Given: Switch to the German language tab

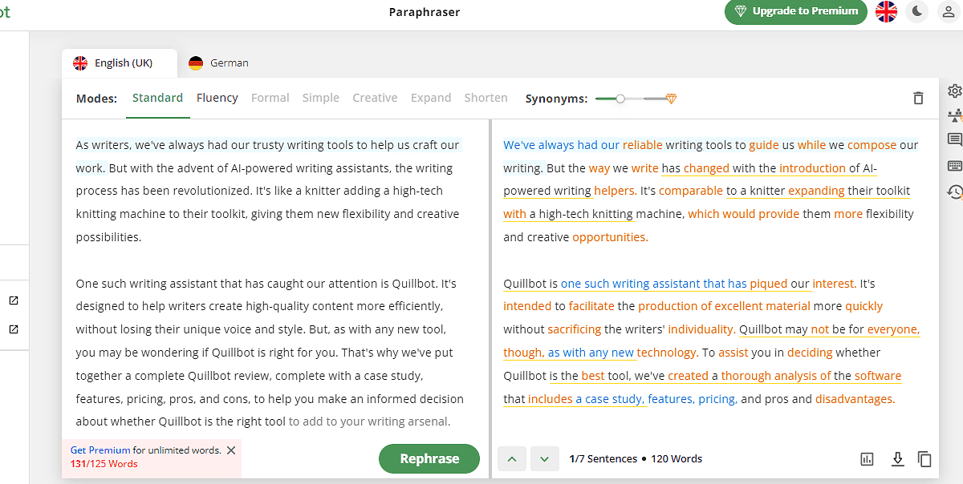Looking at the screenshot, I should coord(218,63).
